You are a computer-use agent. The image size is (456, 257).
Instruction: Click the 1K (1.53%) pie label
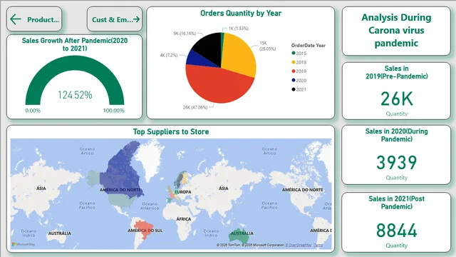coord(239,29)
